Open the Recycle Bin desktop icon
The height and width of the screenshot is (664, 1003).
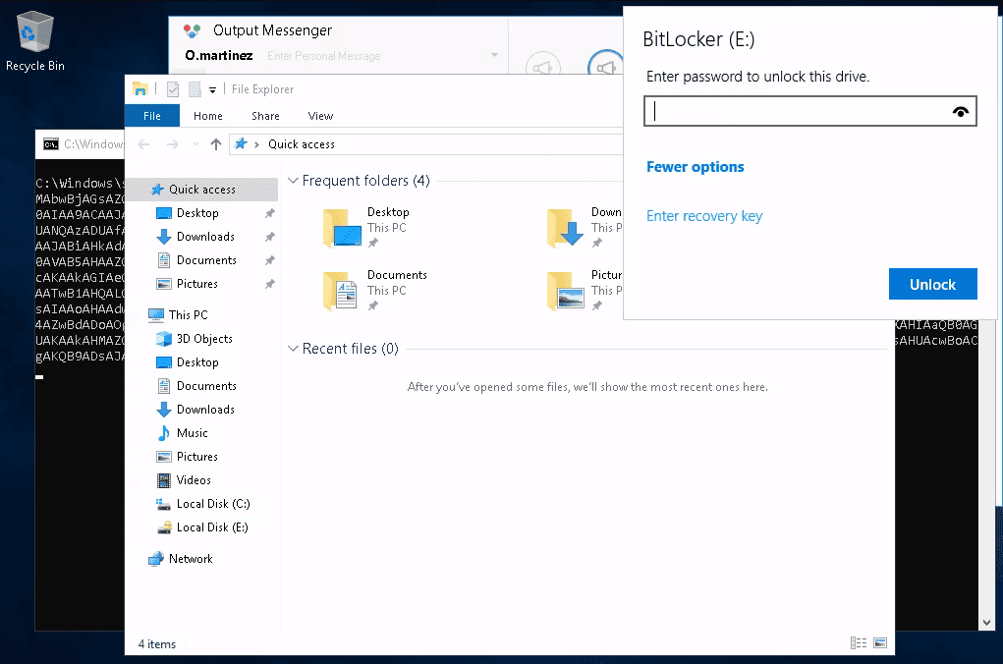click(x=35, y=41)
